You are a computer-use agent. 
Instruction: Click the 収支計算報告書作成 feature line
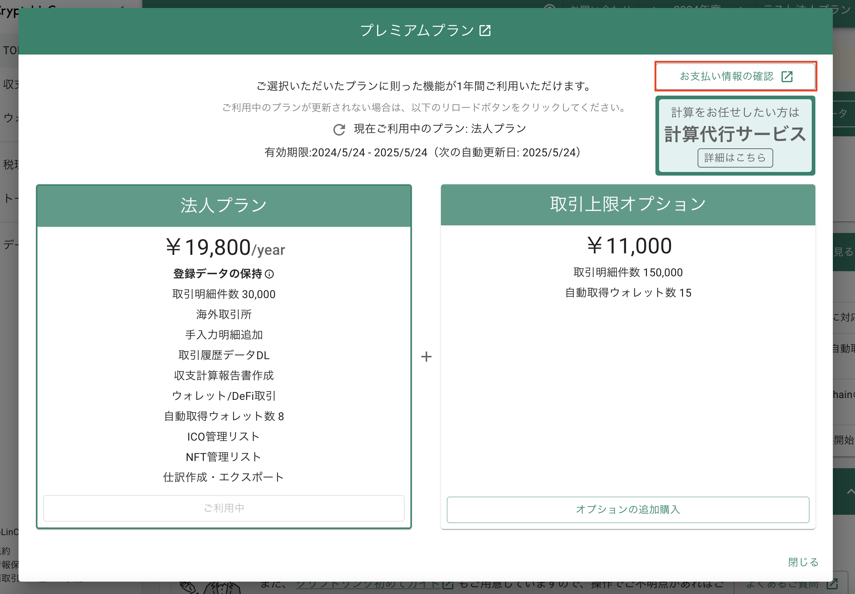pyautogui.click(x=224, y=376)
